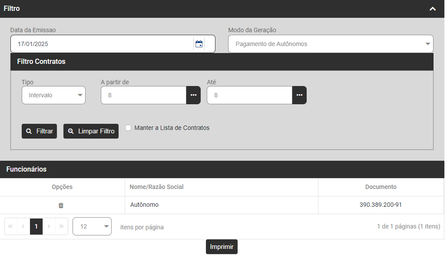Click the Filtrar button
The width and height of the screenshot is (447, 255).
pyautogui.click(x=39, y=131)
